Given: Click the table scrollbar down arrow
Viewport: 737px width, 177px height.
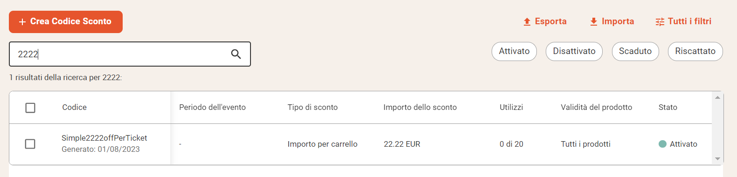Looking at the screenshot, I should [717, 159].
